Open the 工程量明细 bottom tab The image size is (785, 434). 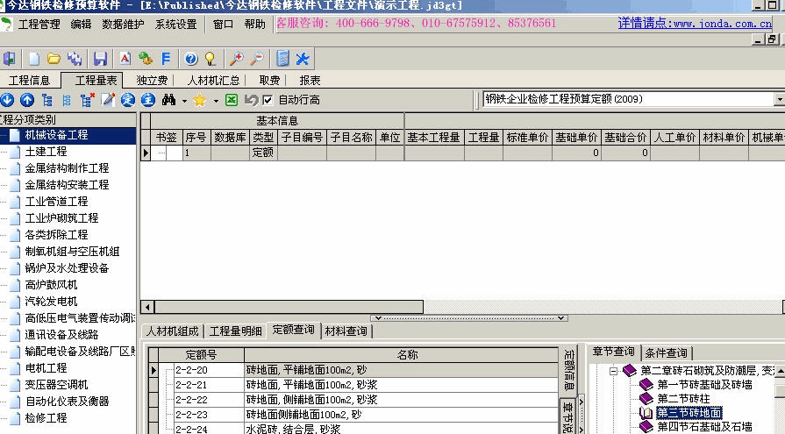click(235, 331)
